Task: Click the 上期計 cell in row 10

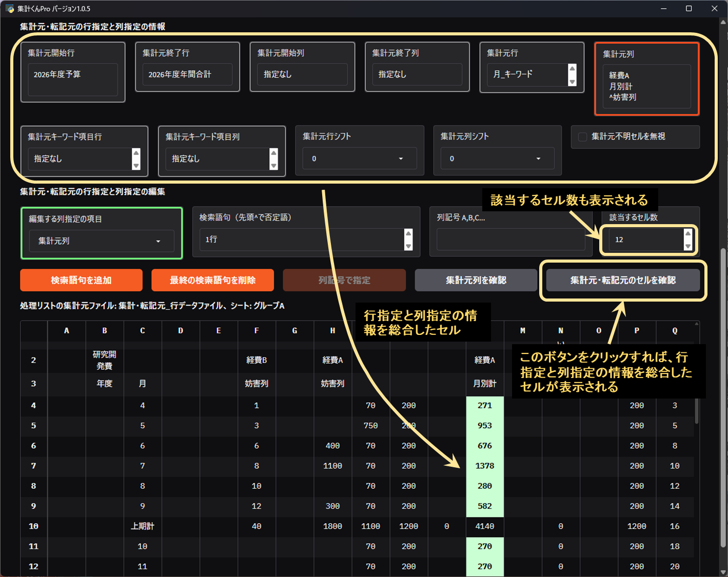Action: pyautogui.click(x=143, y=527)
